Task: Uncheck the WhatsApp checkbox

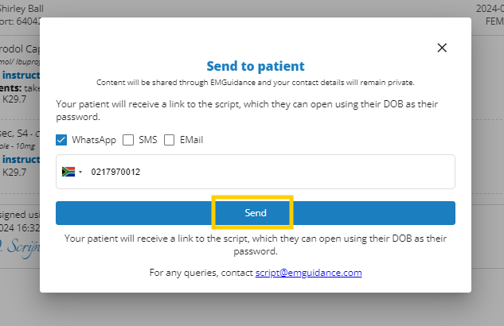Action: 61,140
